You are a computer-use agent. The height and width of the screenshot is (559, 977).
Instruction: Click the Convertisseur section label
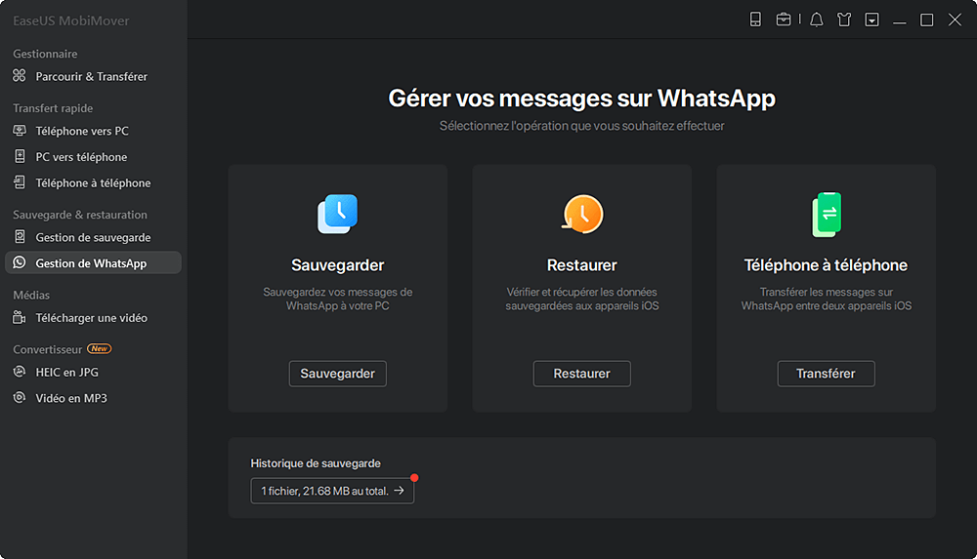47,349
